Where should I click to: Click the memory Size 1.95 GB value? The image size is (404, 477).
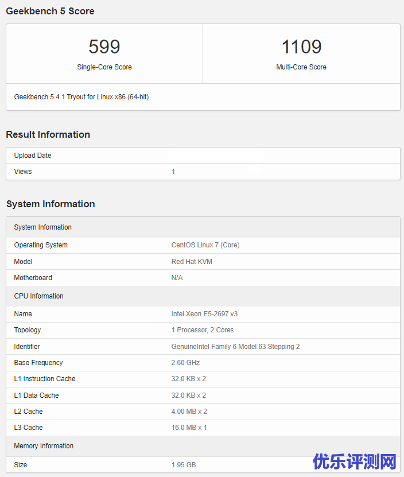click(184, 464)
